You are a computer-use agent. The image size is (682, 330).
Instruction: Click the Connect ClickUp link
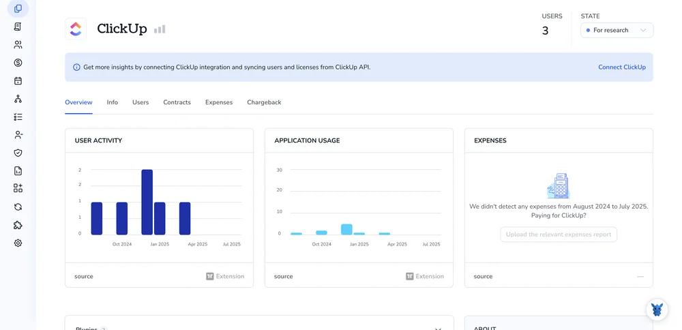(x=622, y=67)
